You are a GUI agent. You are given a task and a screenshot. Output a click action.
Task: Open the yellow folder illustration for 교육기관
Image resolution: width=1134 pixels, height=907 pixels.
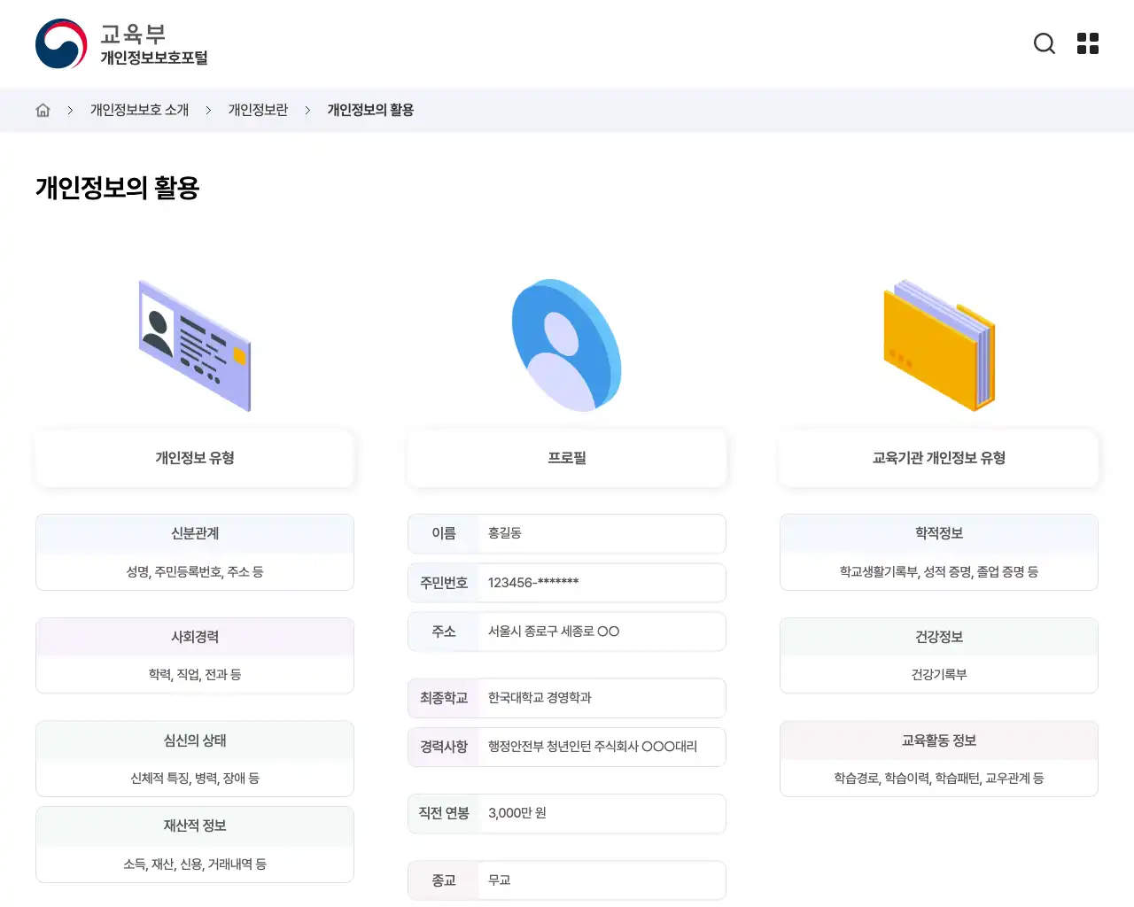[x=938, y=345]
